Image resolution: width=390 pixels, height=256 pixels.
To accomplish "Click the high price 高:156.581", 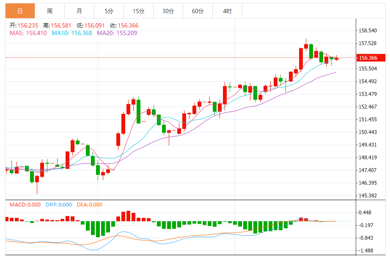I will 57,25.
